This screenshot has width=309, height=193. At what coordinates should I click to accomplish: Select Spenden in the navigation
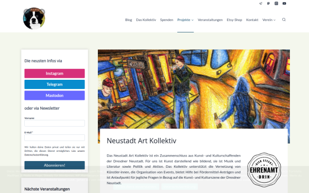coord(166,20)
